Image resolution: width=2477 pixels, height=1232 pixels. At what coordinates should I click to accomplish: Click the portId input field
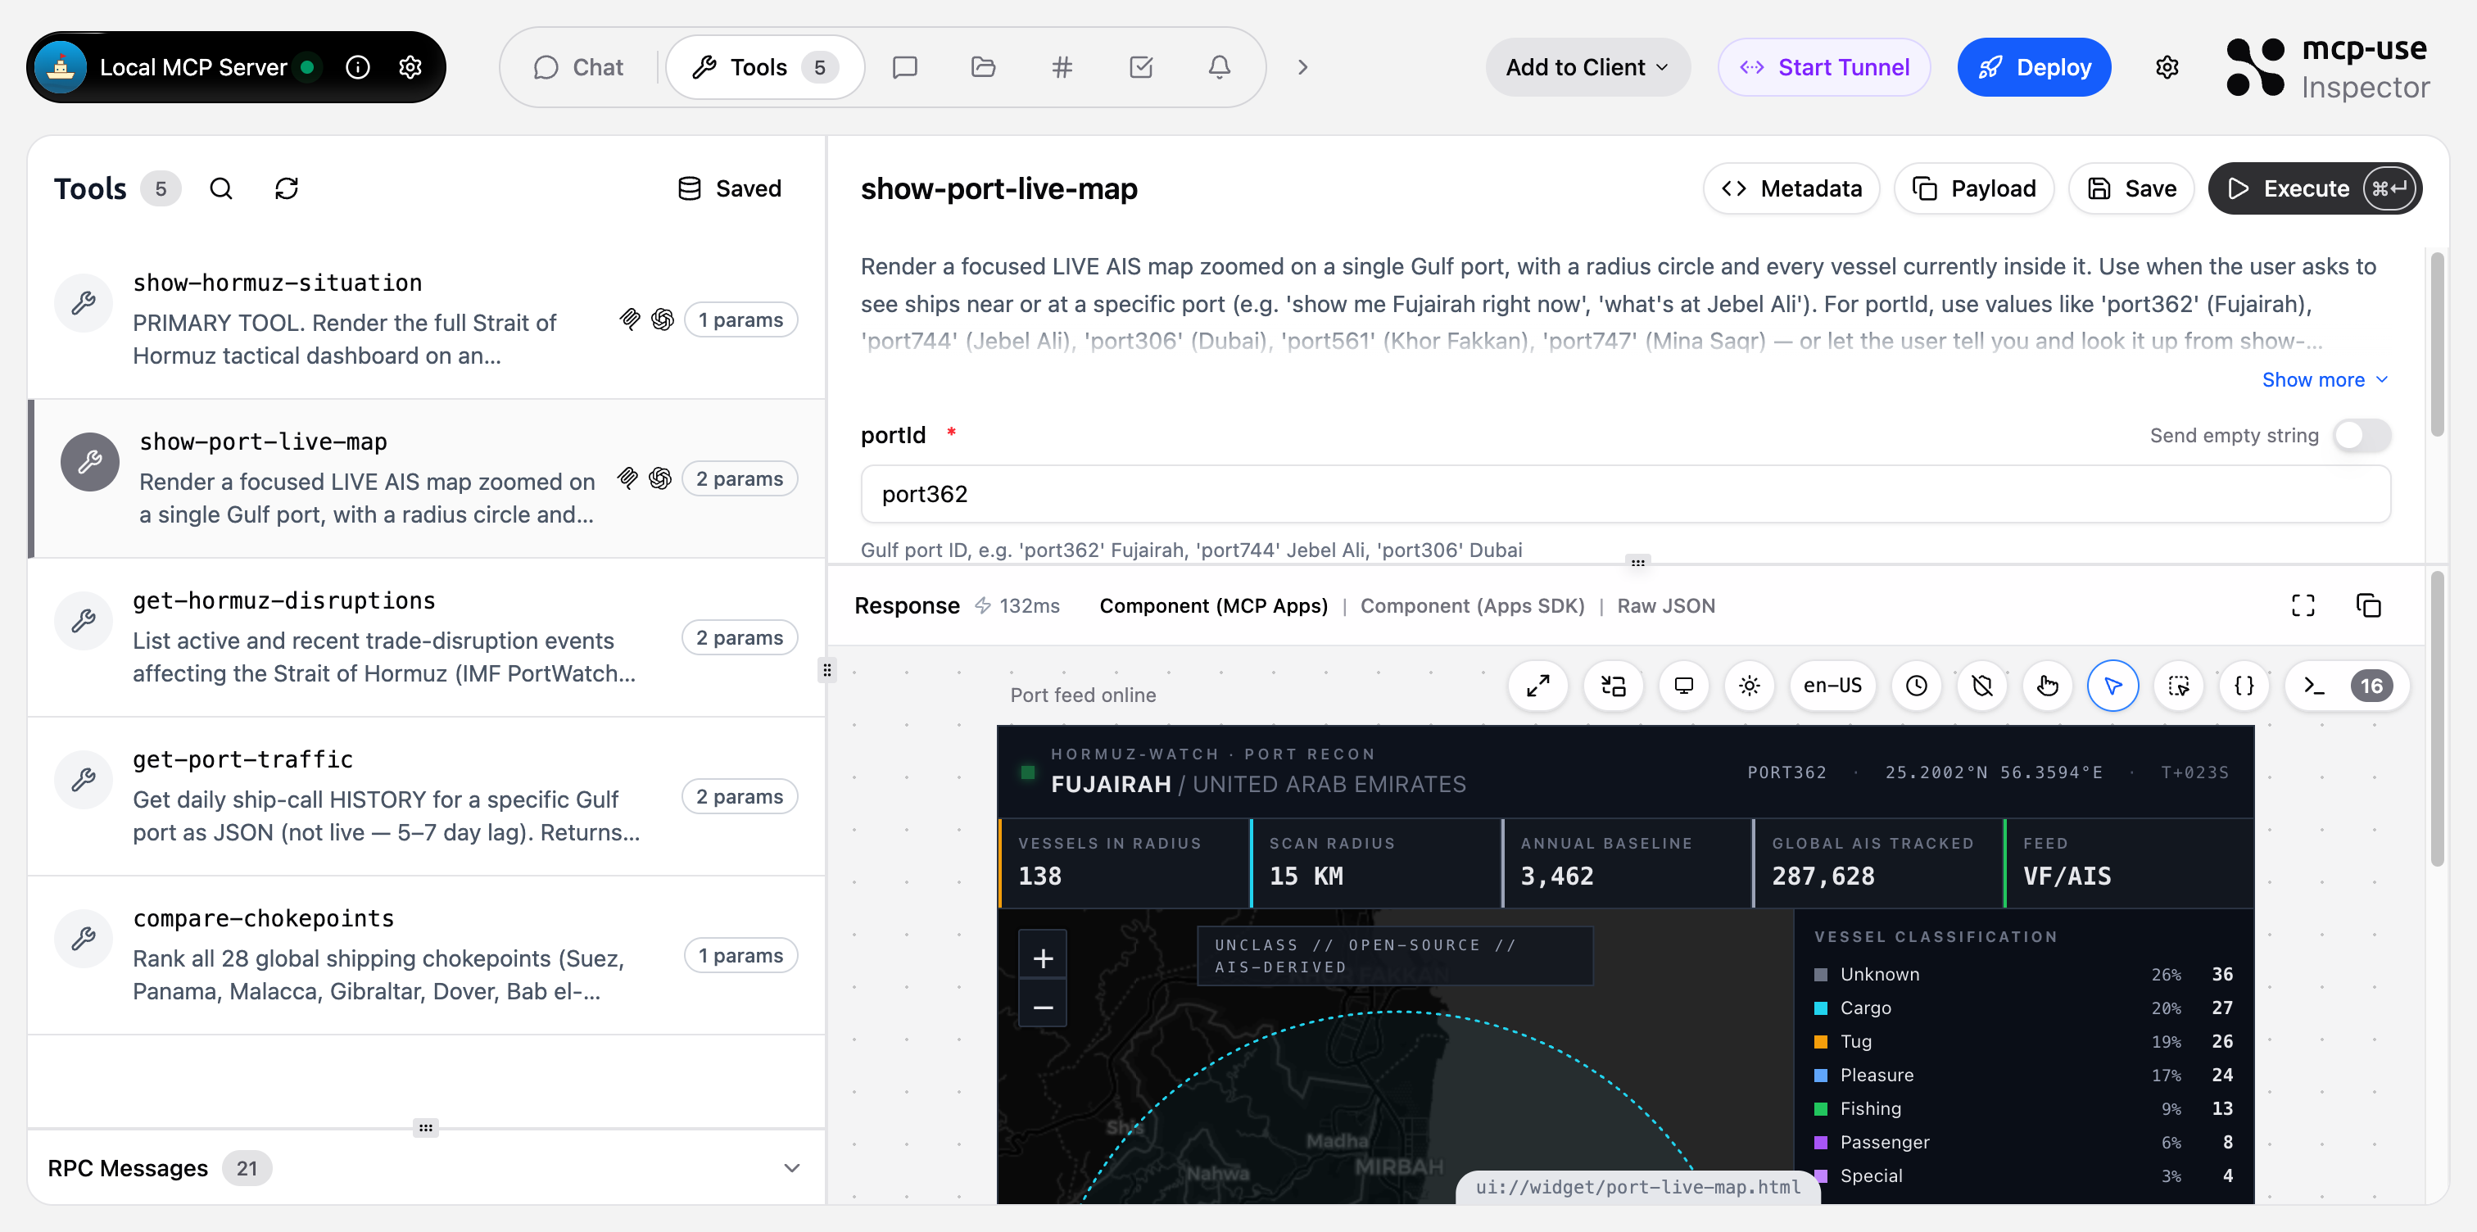click(1625, 494)
